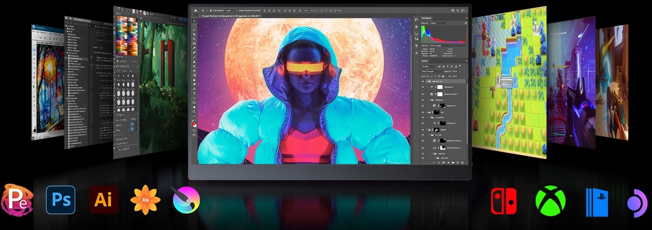
Task: Click the Illustrator Ai app icon
Action: tap(103, 200)
